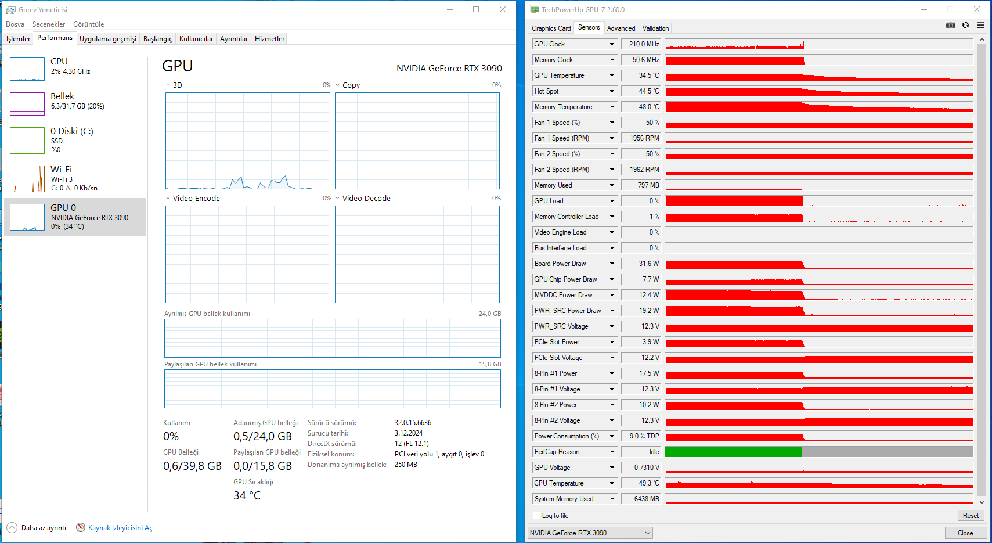This screenshot has height=543, width=992.
Task: Click the GPU Load history graph
Action: (819, 201)
